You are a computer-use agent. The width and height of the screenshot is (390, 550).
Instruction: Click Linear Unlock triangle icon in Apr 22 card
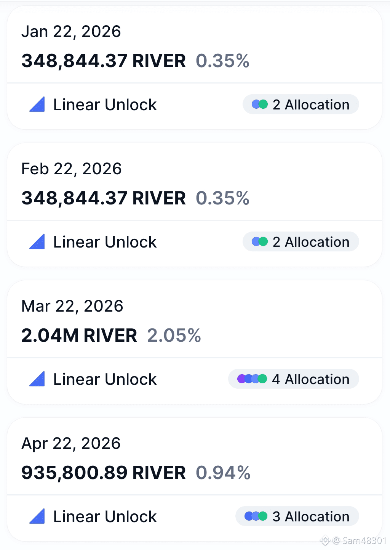[37, 516]
